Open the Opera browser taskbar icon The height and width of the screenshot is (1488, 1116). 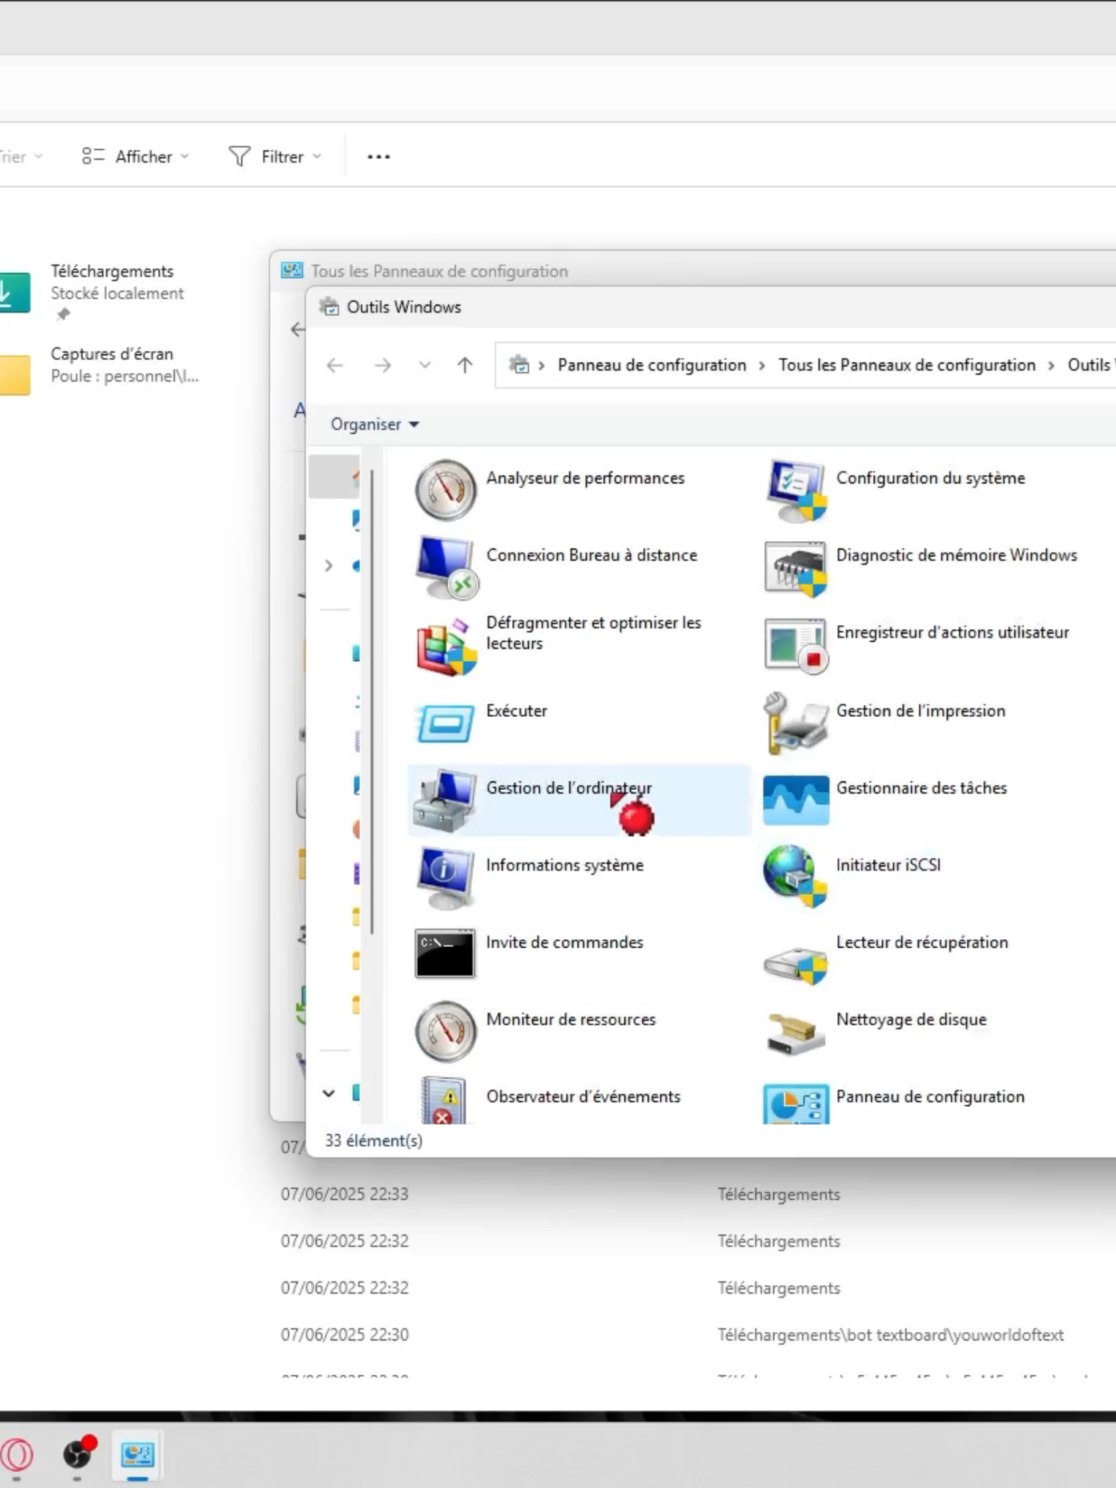16,1455
